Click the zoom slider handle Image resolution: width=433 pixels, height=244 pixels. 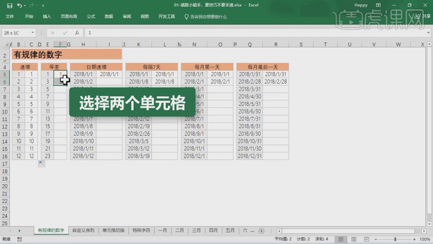(x=395, y=239)
